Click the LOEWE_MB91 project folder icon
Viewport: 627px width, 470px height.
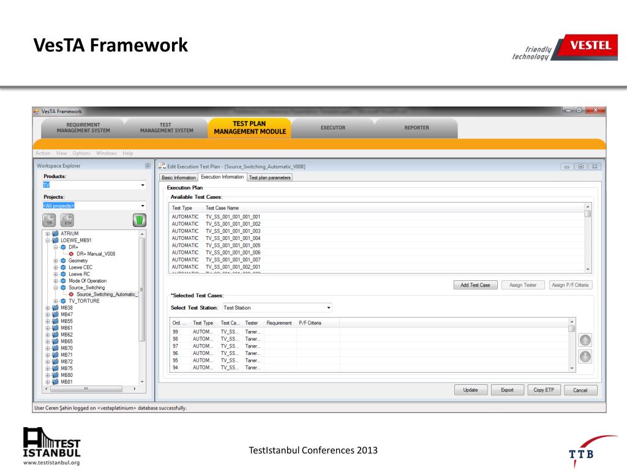point(56,240)
